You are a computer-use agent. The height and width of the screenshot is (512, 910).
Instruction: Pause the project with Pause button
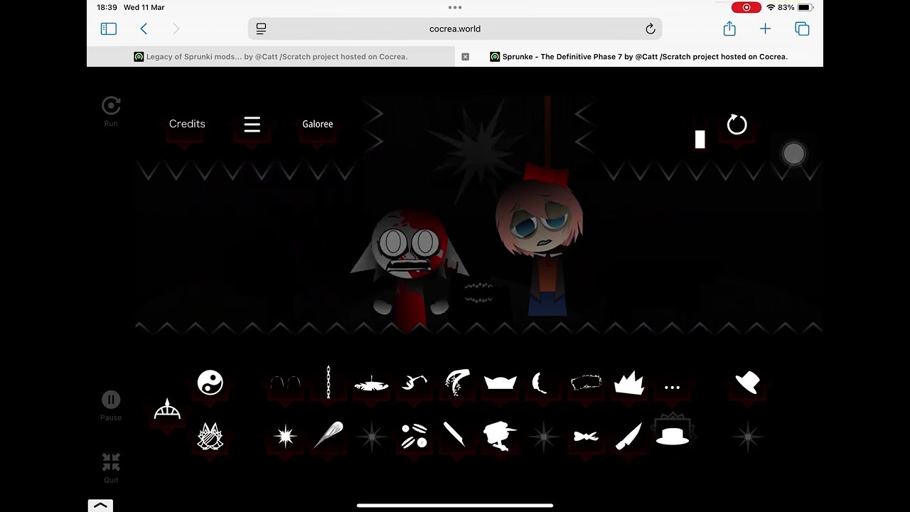(111, 400)
